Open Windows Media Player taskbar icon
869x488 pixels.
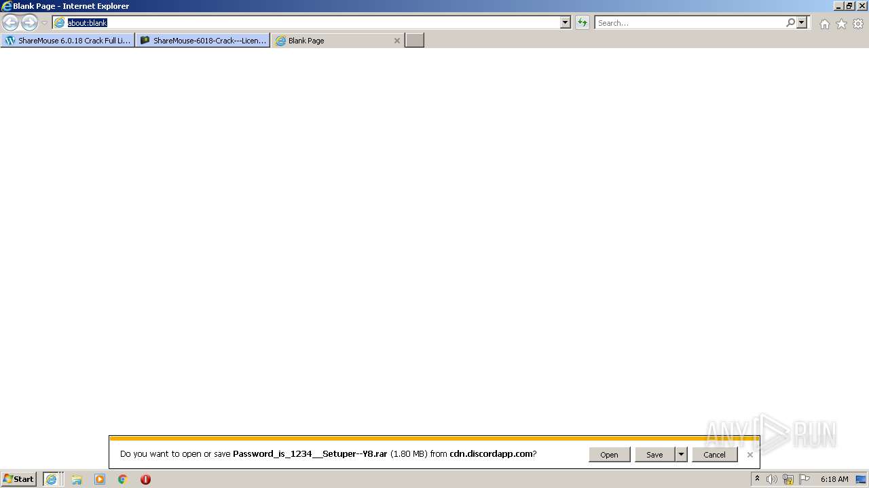100,479
